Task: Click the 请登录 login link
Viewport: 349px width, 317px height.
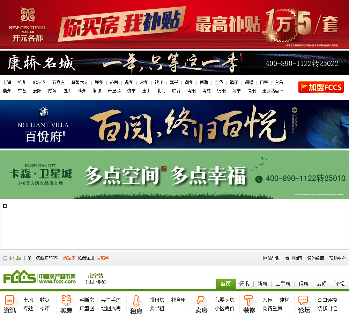Action: tap(69, 258)
